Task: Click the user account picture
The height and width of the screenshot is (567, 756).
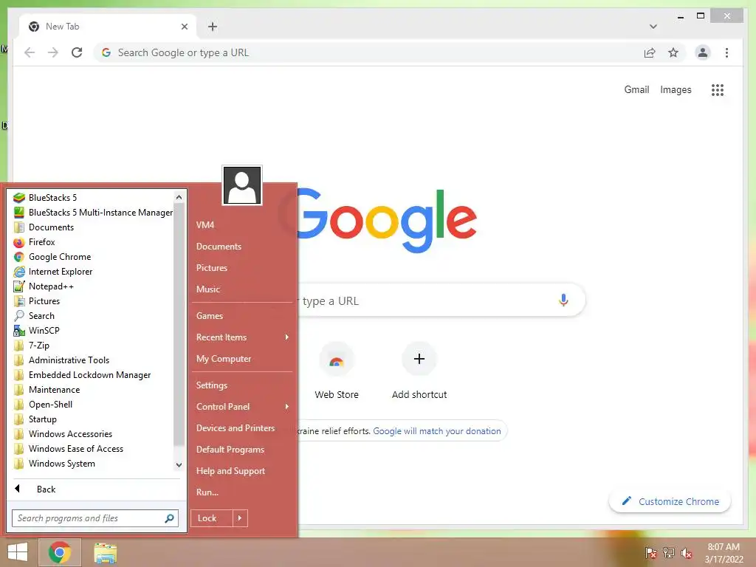Action: point(242,185)
